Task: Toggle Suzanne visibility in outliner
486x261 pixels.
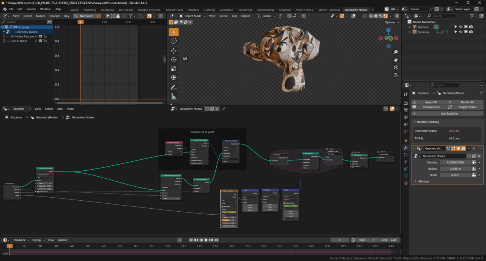Action: point(461,32)
